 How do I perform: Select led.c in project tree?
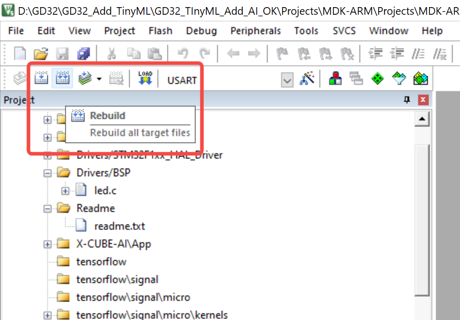coord(105,191)
